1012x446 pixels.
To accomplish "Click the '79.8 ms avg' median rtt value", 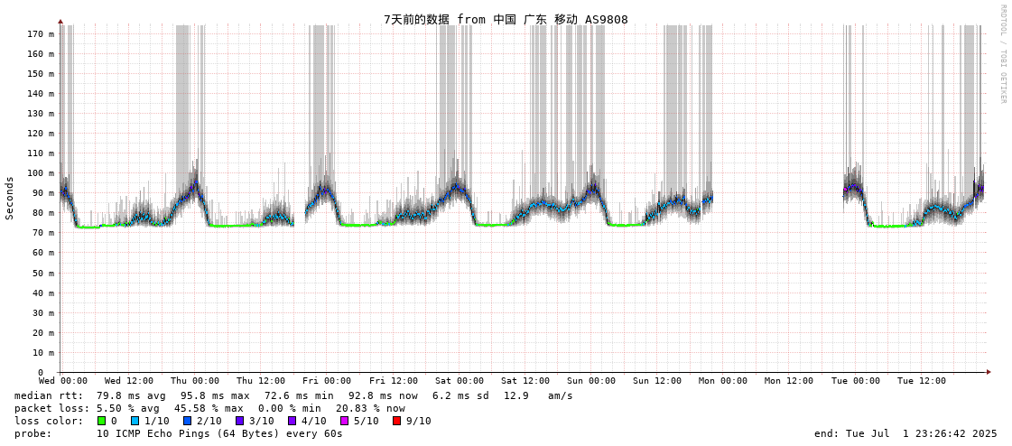I will click(131, 395).
